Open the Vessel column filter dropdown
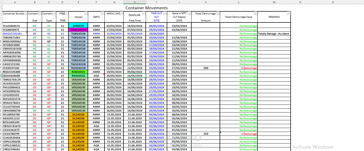 (86, 13)
